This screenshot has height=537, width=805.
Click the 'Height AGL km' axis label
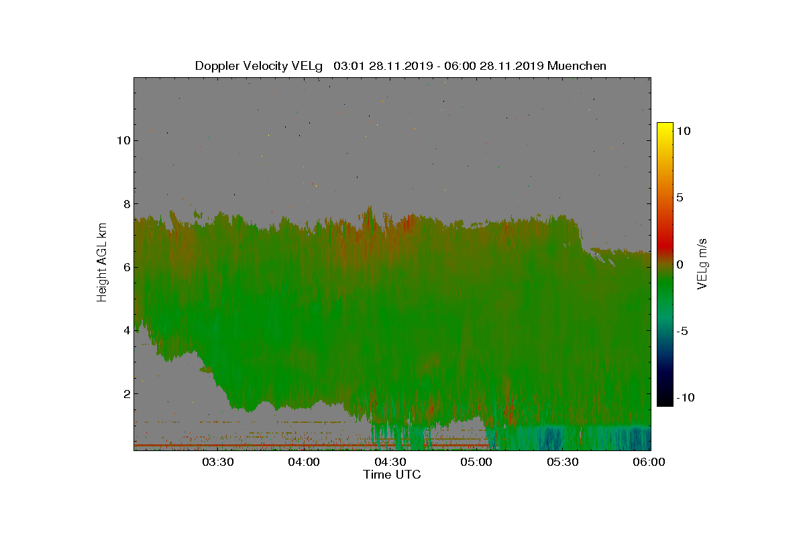click(102, 264)
